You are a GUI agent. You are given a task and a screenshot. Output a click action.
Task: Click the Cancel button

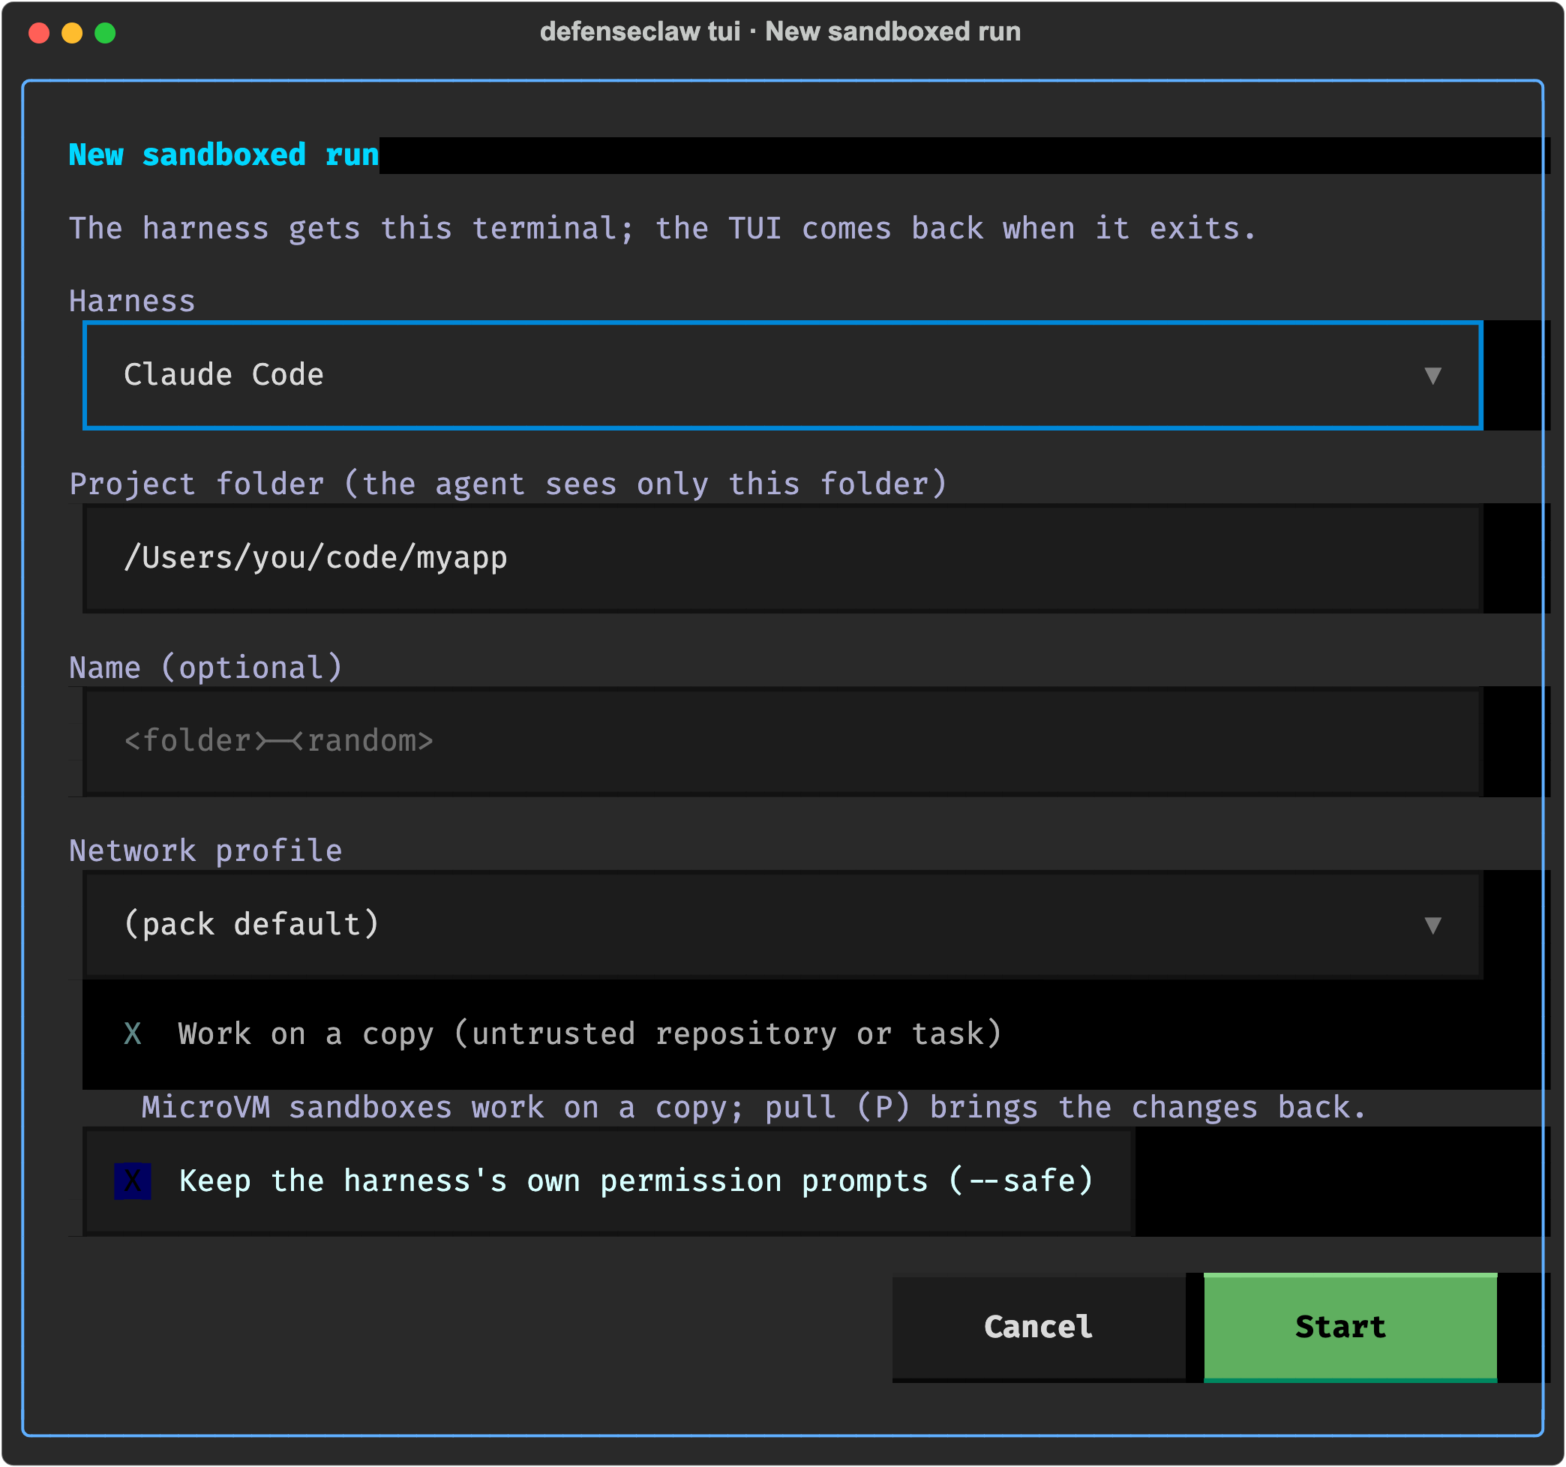tap(1038, 1327)
